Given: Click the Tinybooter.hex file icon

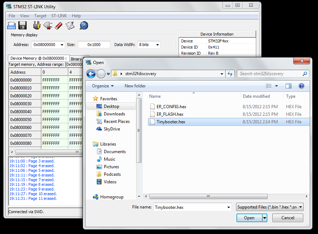Looking at the screenshot, I should click(x=152, y=122).
